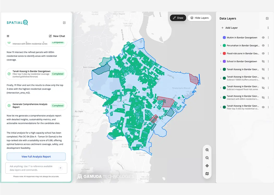Screen dimensions: 274x195
Task: Start a New Chat
Action: (57, 36)
